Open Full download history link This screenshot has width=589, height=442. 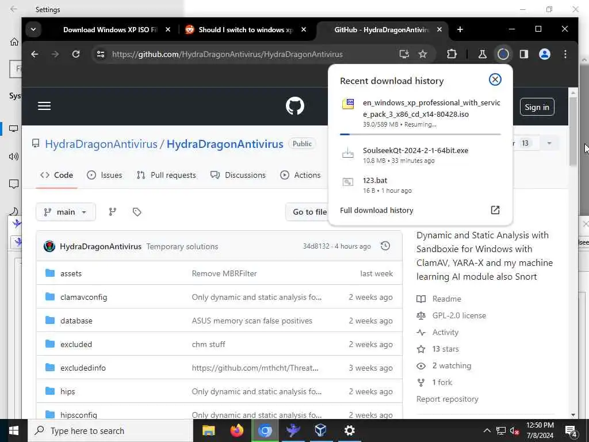click(x=376, y=211)
